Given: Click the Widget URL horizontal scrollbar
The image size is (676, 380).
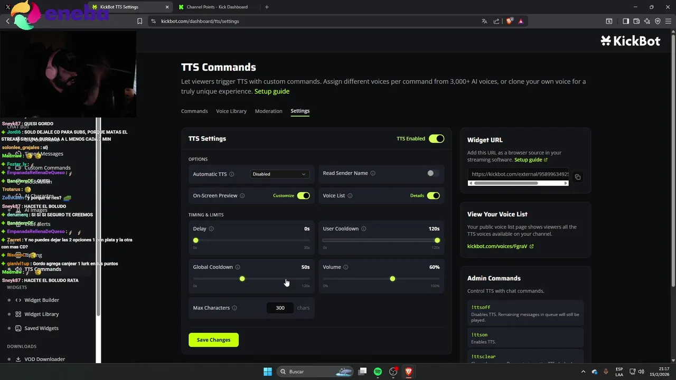Looking at the screenshot, I should pyautogui.click(x=518, y=183).
